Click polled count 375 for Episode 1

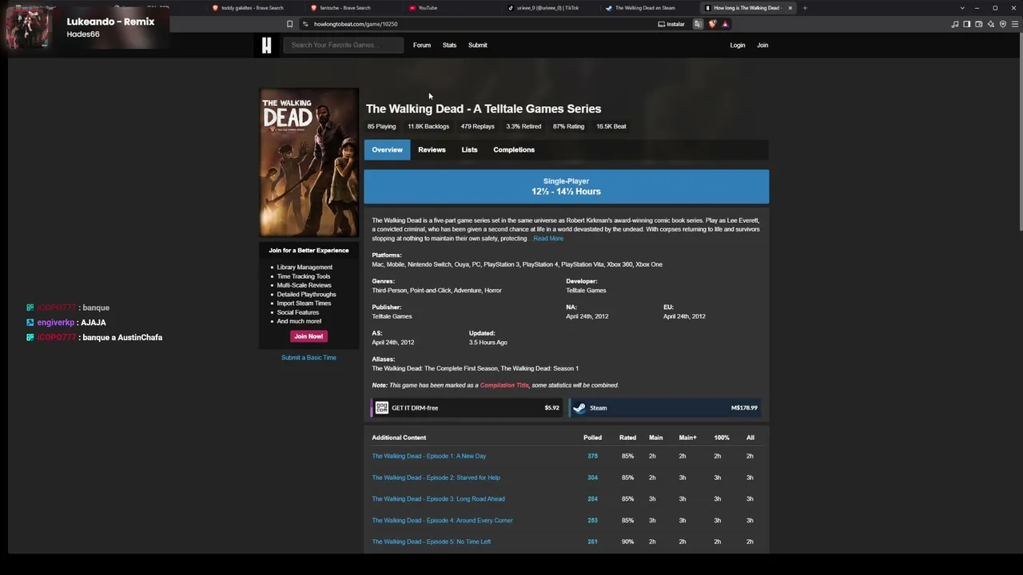(592, 456)
